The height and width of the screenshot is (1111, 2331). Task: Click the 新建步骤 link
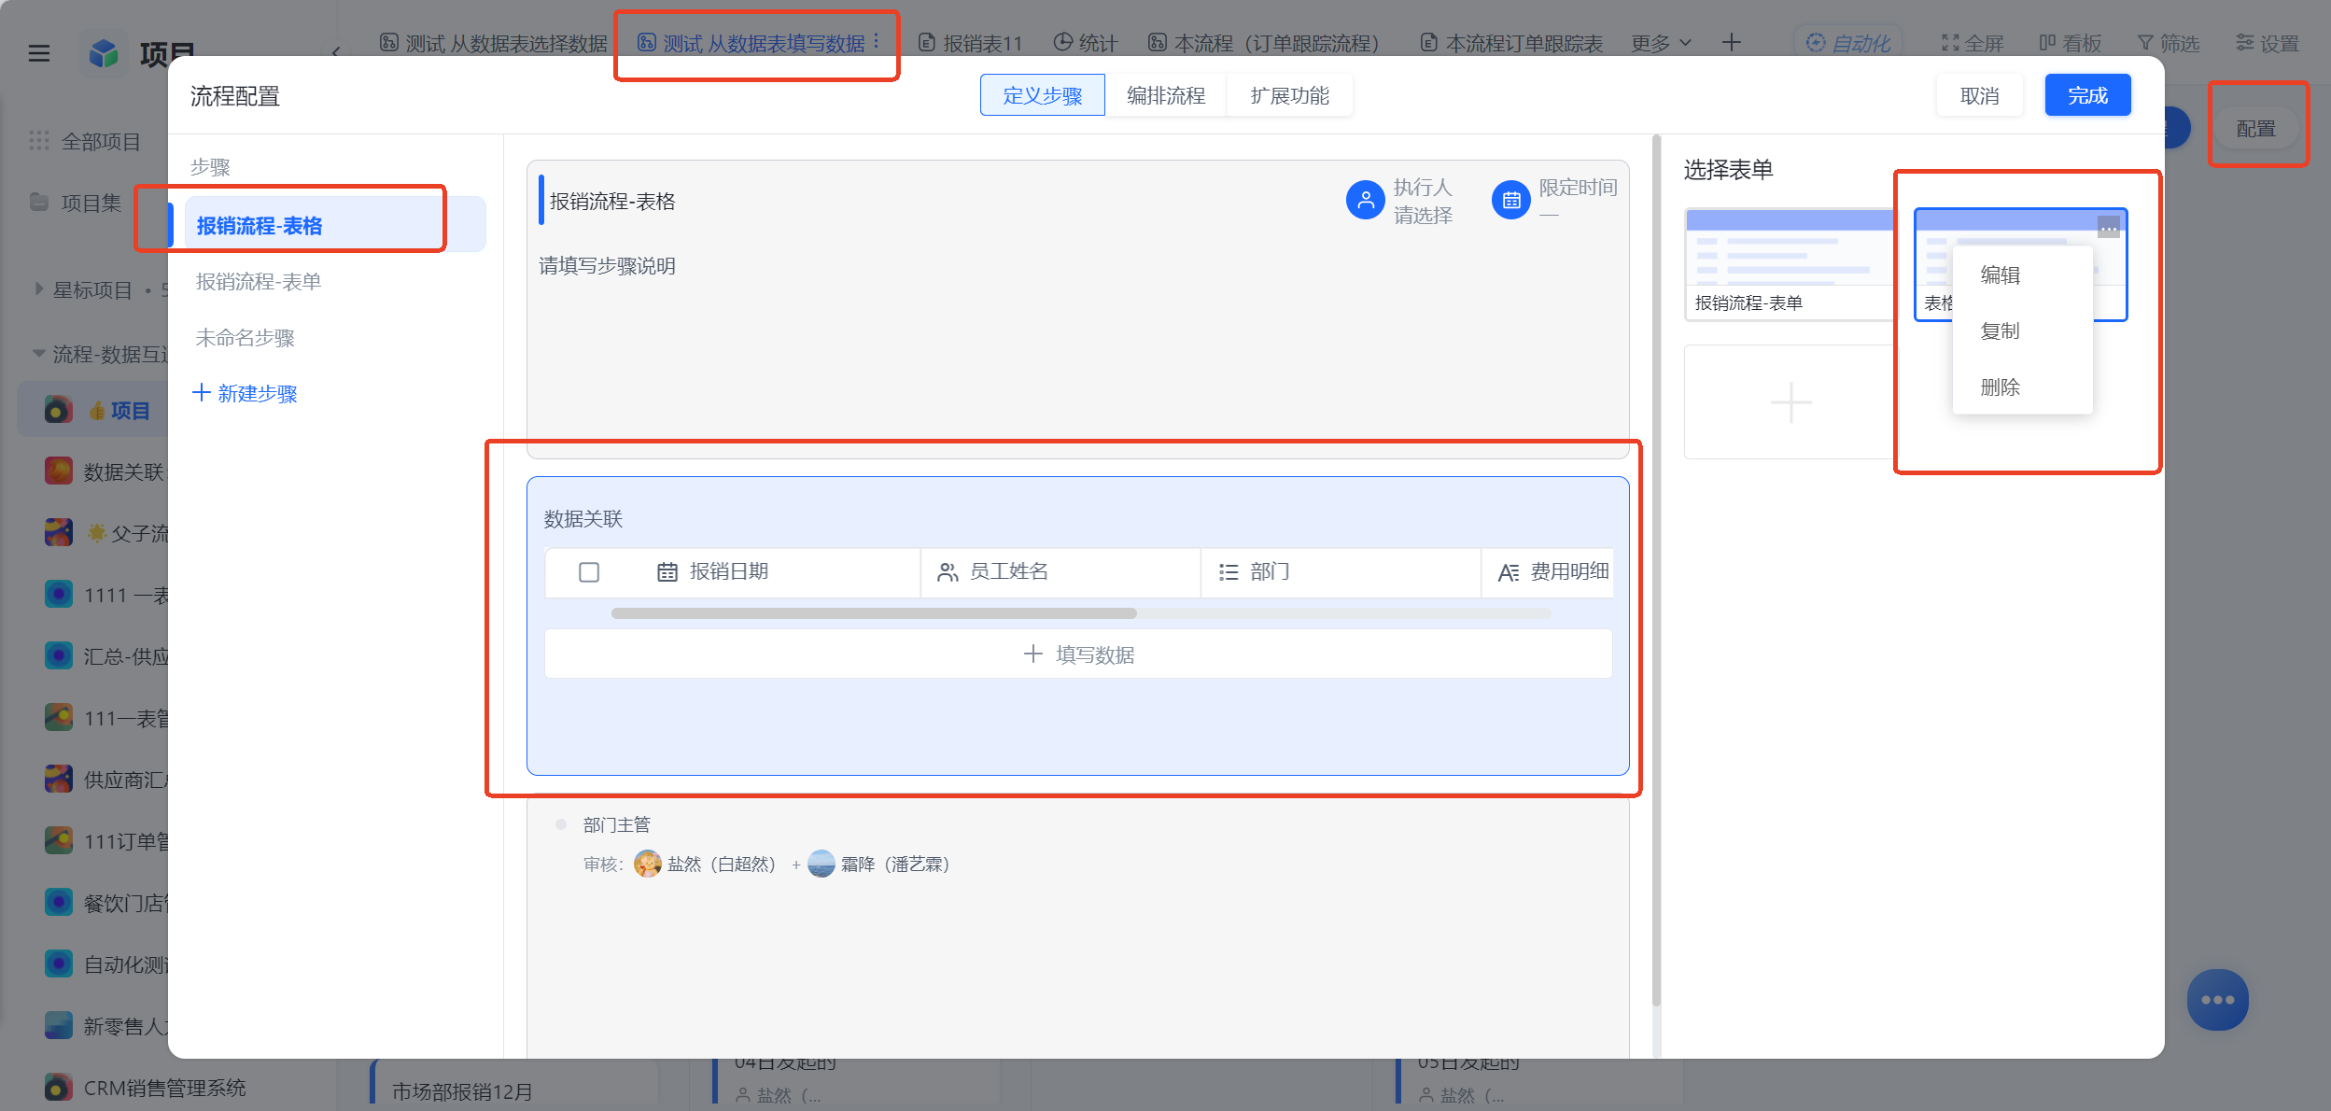257,393
